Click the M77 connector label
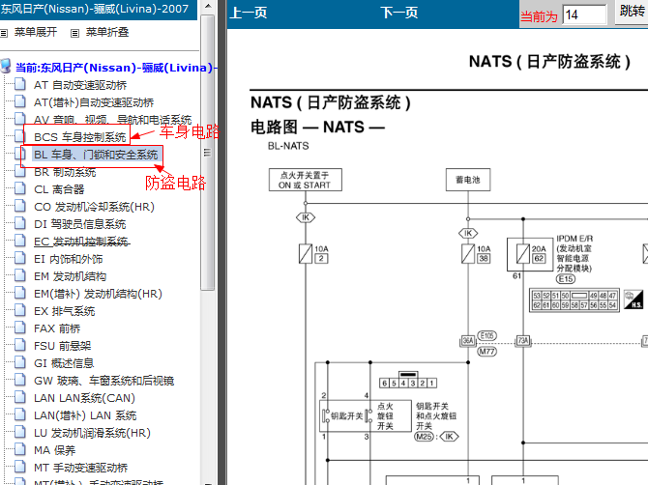This screenshot has height=485, width=648. tap(486, 352)
